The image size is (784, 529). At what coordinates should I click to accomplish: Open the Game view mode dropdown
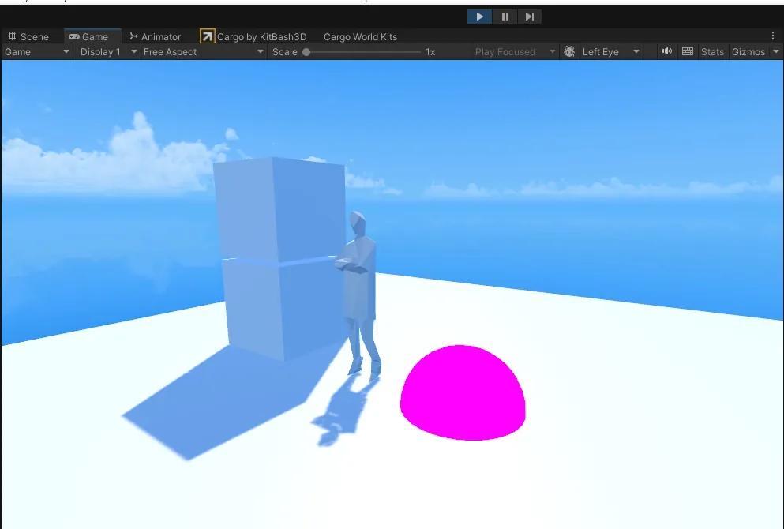pos(36,51)
